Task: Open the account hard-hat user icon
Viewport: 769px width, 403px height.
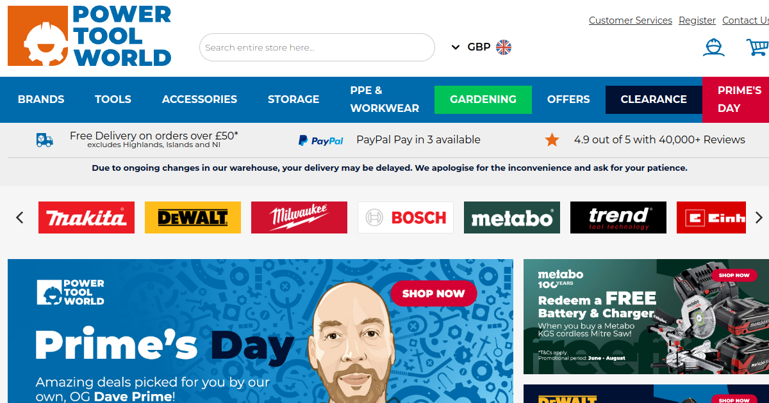Action: (x=713, y=47)
